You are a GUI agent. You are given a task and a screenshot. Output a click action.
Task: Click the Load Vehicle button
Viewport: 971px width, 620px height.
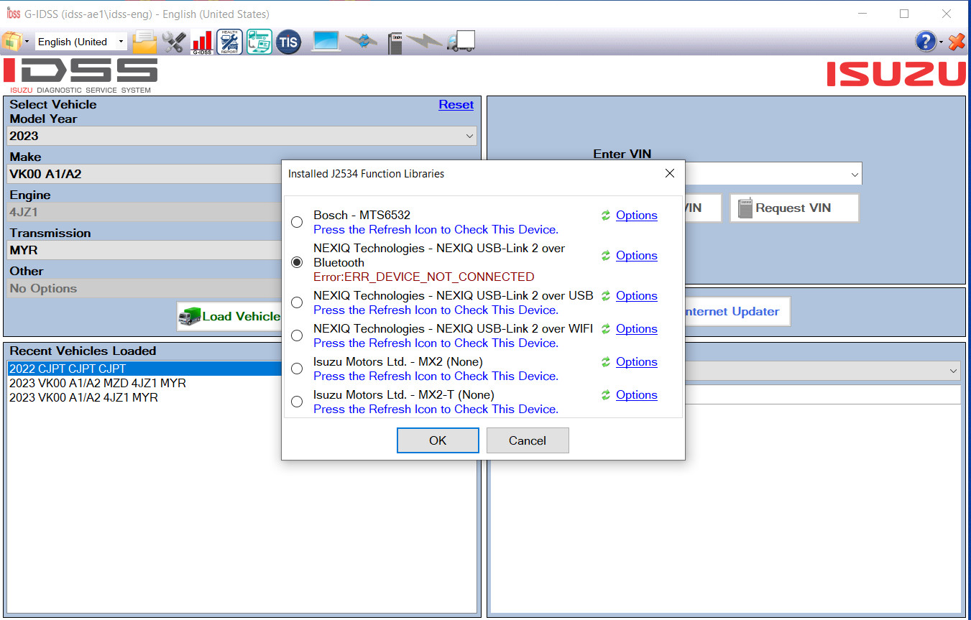pos(229,316)
